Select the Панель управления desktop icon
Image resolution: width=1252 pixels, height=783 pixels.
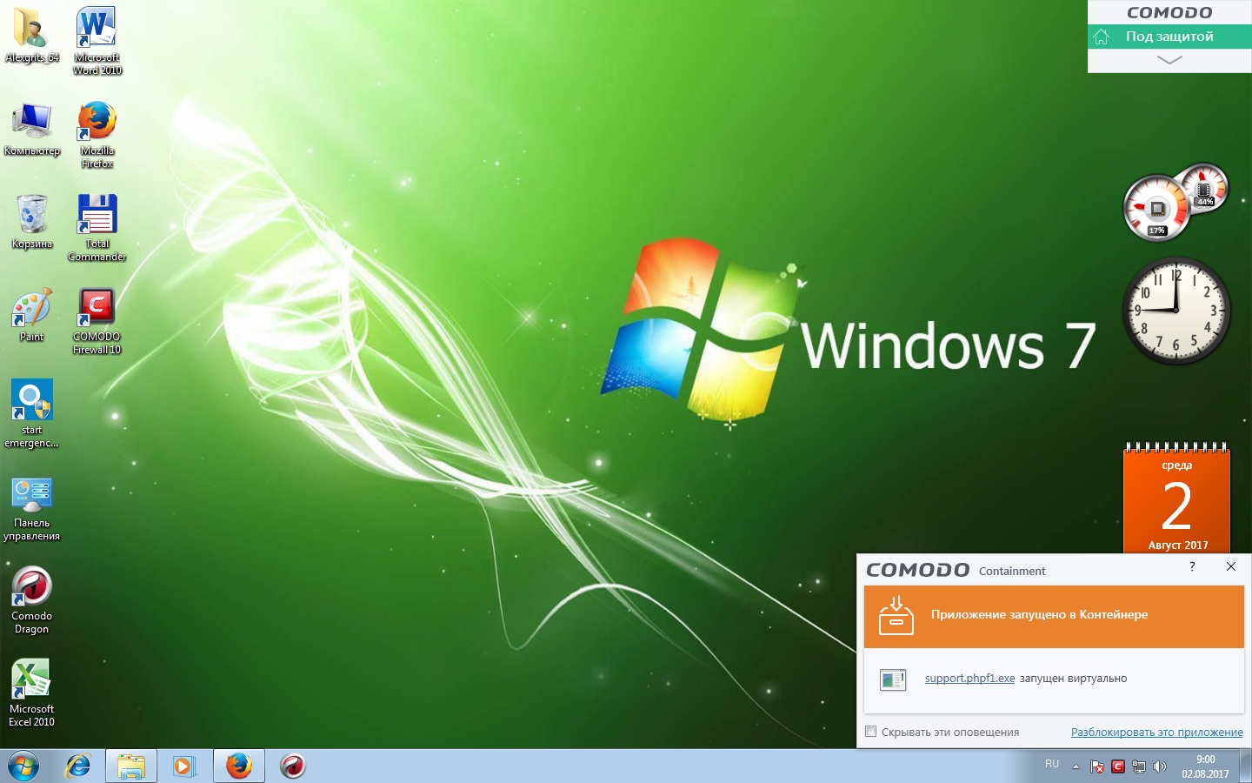[x=32, y=509]
